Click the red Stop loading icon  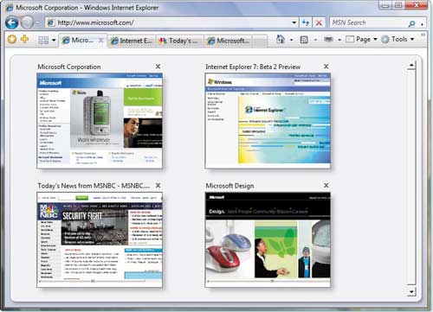click(319, 22)
